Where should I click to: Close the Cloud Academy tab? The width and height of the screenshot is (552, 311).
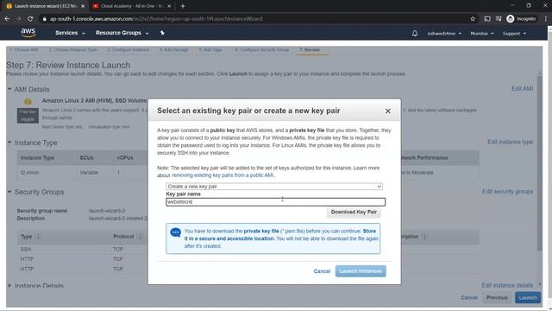169,6
